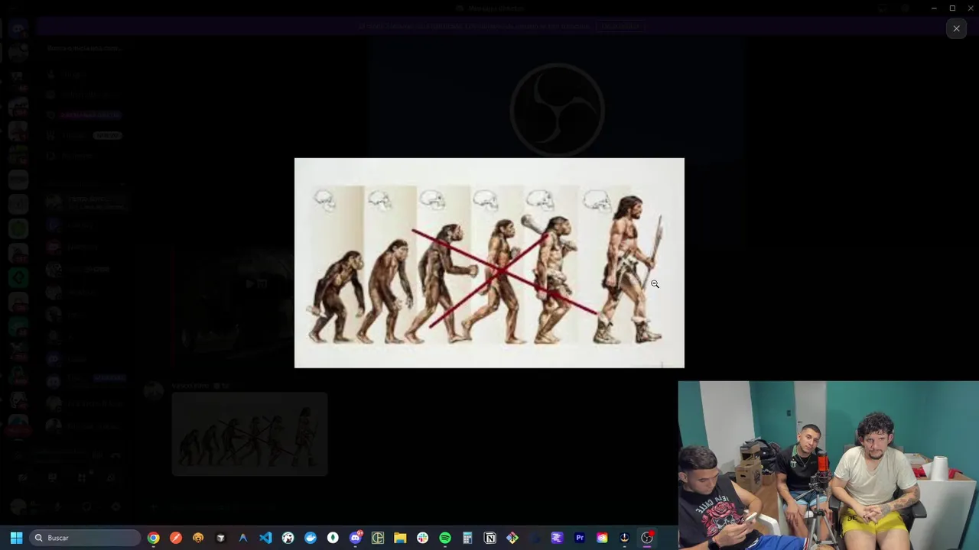
Task: Open the Windows Start menu
Action: point(16,538)
